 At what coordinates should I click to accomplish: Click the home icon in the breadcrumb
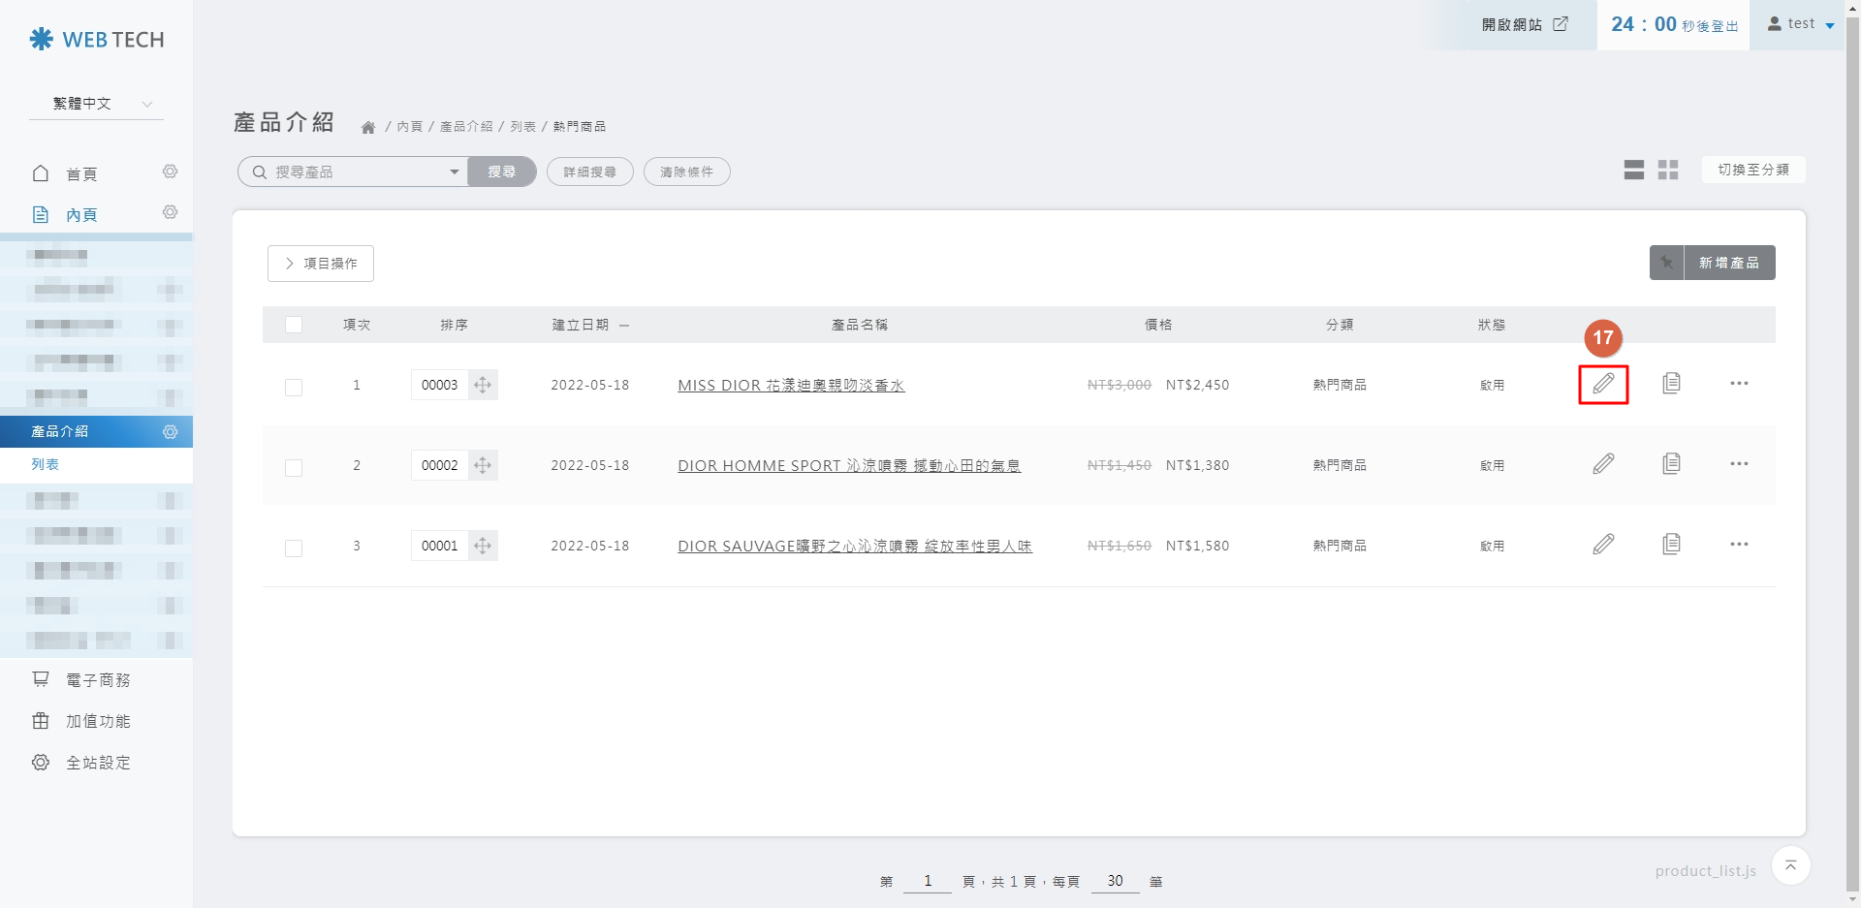click(368, 126)
